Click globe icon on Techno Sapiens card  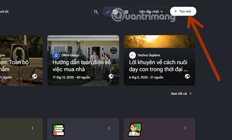[x=187, y=76]
